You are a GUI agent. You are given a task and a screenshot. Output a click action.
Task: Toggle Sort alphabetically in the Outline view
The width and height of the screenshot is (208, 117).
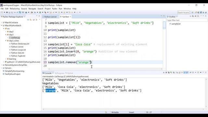coord(193,16)
